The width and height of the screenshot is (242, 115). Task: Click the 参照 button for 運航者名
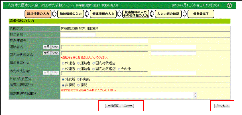click(46, 47)
